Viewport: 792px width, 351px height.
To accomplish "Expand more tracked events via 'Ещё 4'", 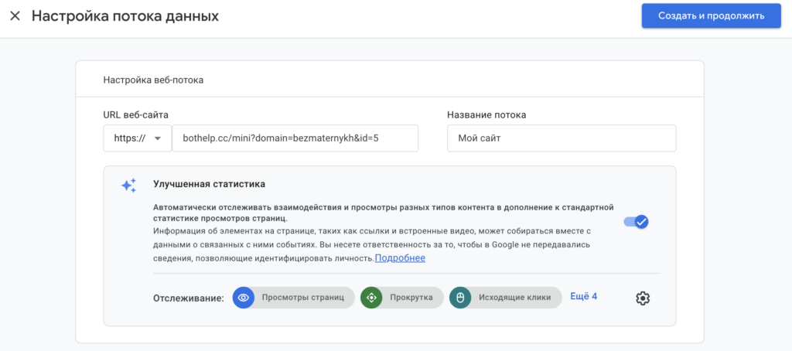I will coord(583,296).
